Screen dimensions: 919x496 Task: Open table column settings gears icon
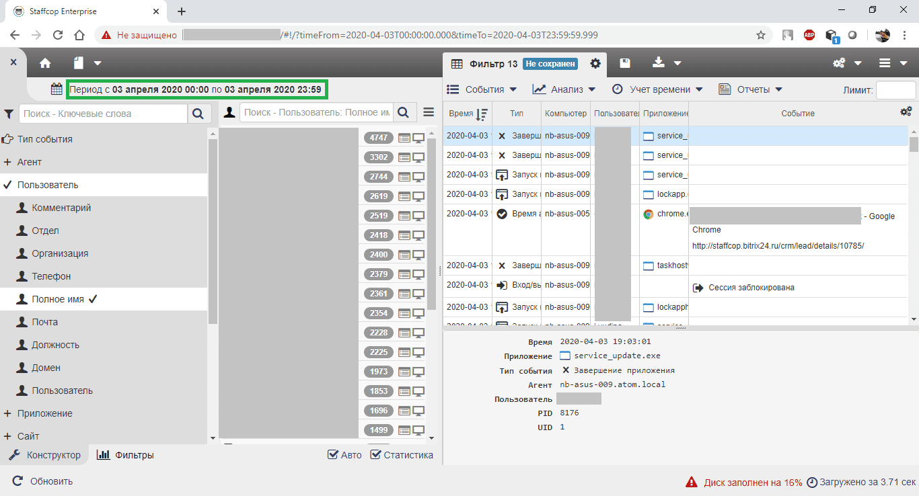906,112
